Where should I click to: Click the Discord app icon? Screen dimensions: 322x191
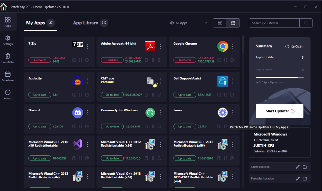[78, 113]
